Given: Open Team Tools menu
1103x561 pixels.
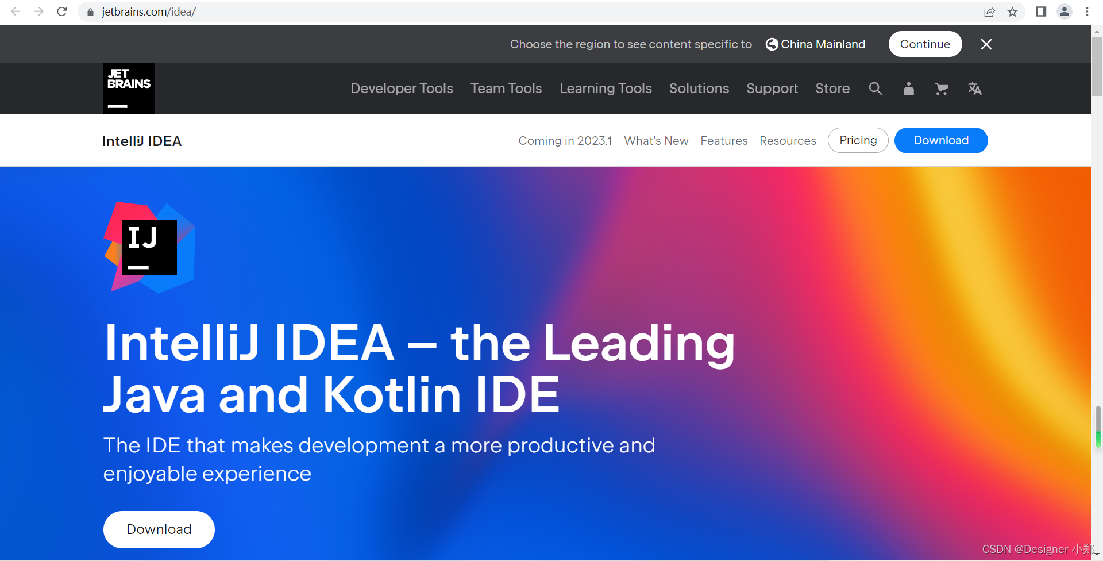Looking at the screenshot, I should pos(506,89).
